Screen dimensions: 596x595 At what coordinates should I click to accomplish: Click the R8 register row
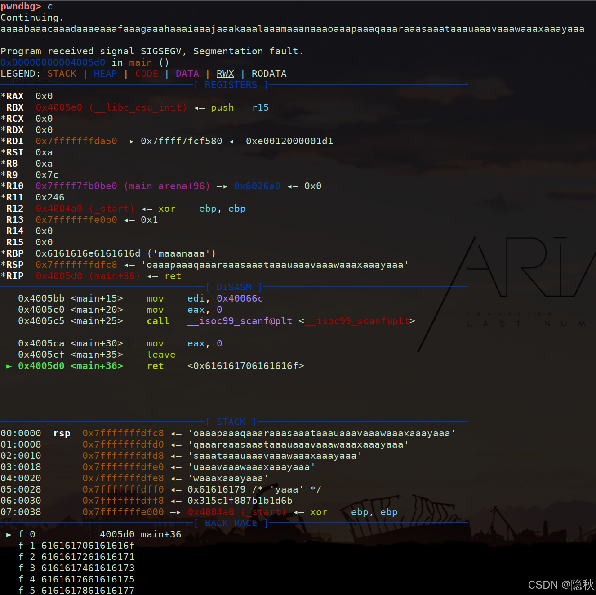point(27,164)
